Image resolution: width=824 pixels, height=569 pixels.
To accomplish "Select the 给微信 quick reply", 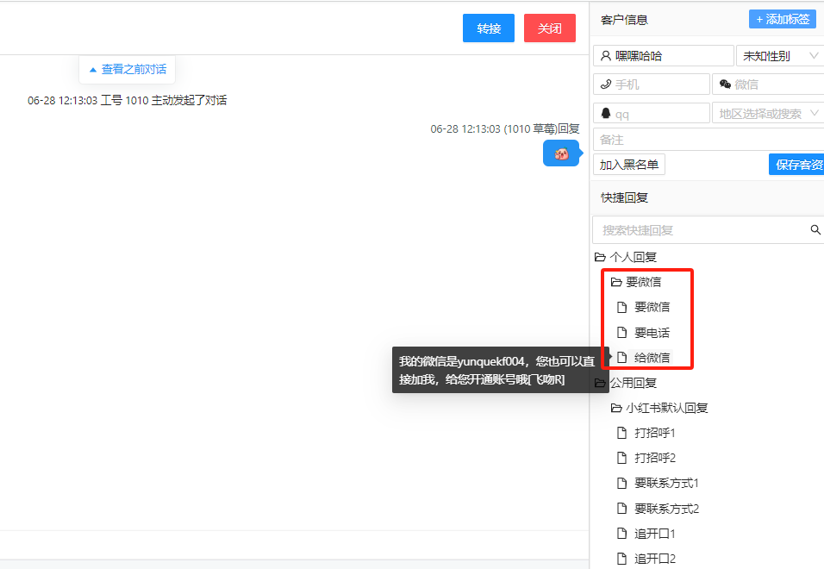I will pyautogui.click(x=652, y=358).
